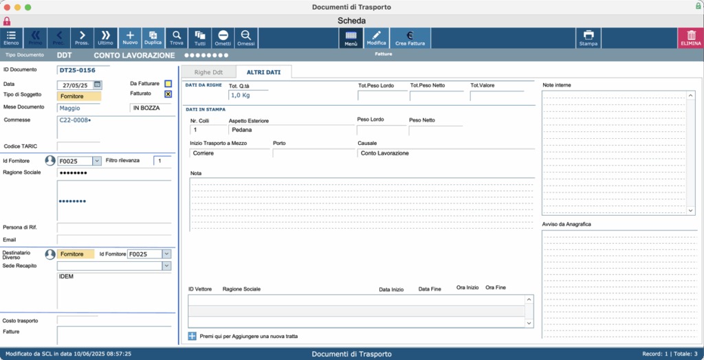This screenshot has width=704, height=360.
Task: Go to previous record with Prec.
Action: (x=59, y=38)
